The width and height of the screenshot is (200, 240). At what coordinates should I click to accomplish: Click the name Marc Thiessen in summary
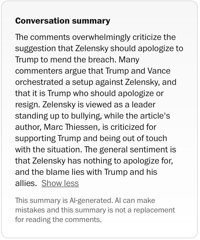pyautogui.click(x=71, y=127)
